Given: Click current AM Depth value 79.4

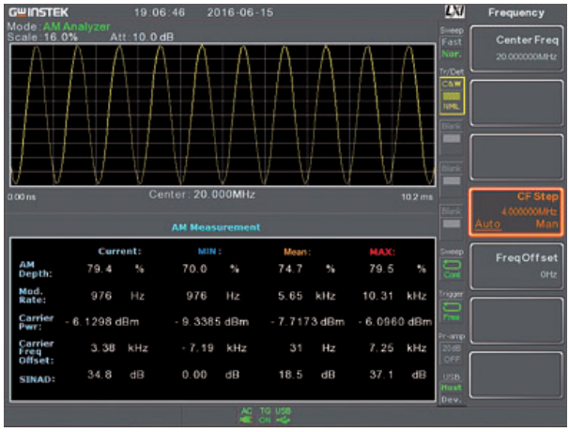Looking at the screenshot, I should click(x=100, y=269).
